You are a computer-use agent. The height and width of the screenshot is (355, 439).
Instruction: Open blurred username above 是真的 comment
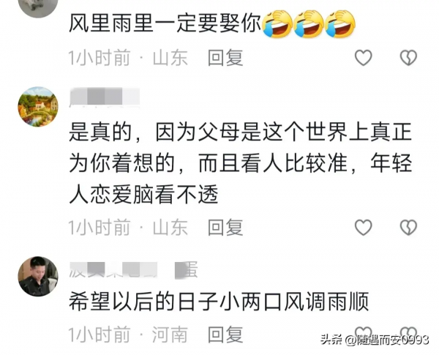tap(104, 97)
